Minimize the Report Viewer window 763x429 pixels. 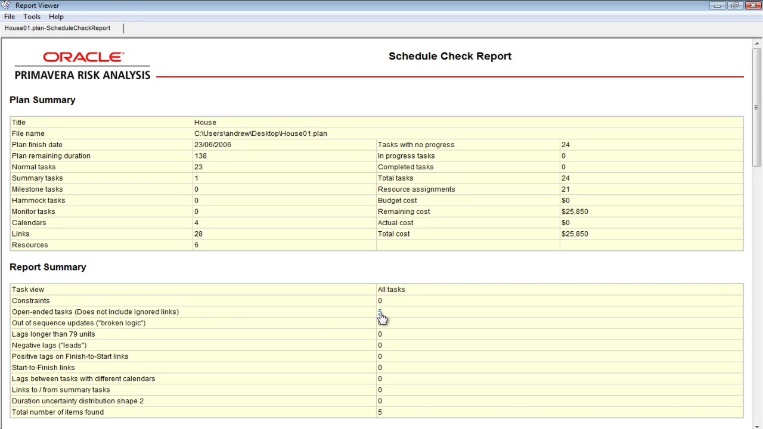pos(717,5)
